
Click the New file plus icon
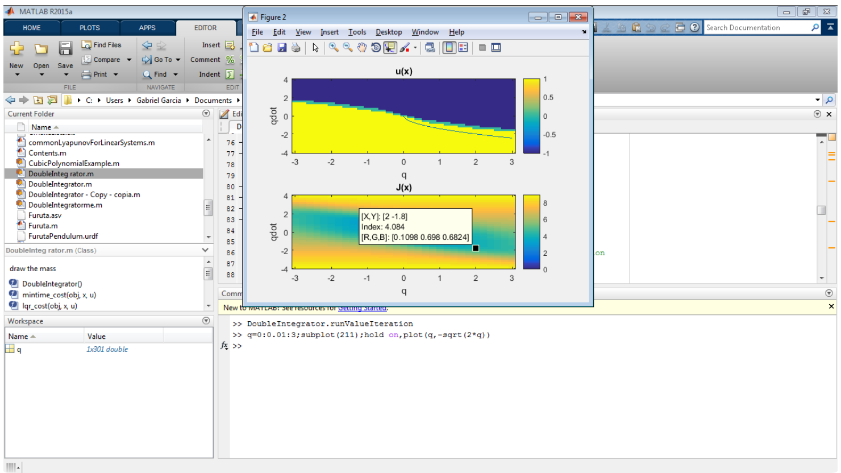click(16, 49)
